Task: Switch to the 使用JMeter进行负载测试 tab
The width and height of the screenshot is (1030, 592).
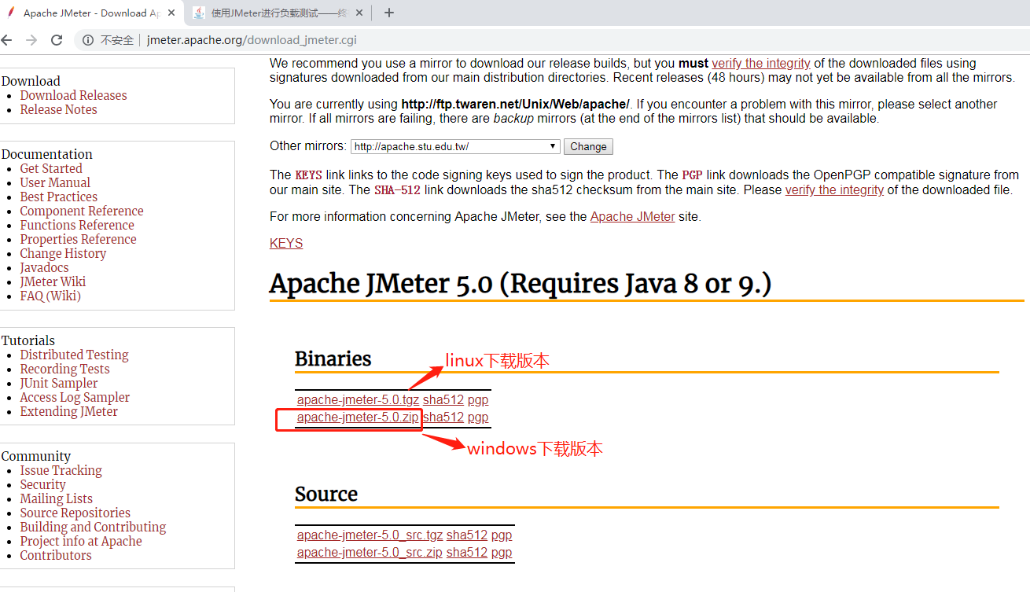Action: click(x=279, y=13)
